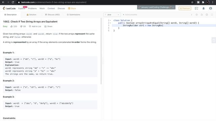Click the padlock site info icon

(x=19, y=2)
